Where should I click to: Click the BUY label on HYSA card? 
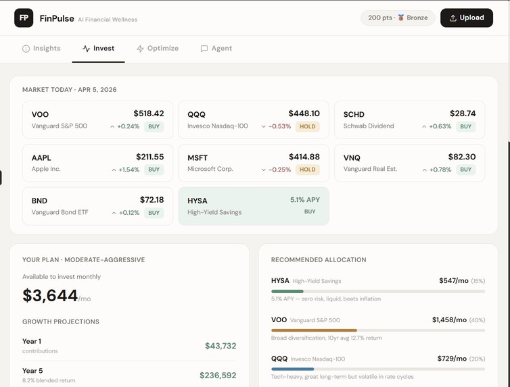[x=310, y=211]
